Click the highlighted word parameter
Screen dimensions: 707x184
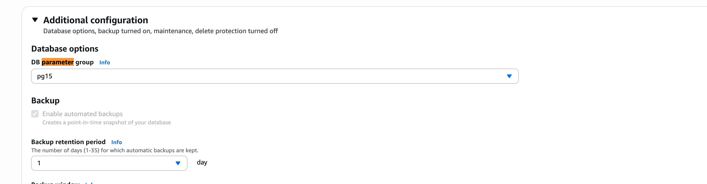(58, 62)
